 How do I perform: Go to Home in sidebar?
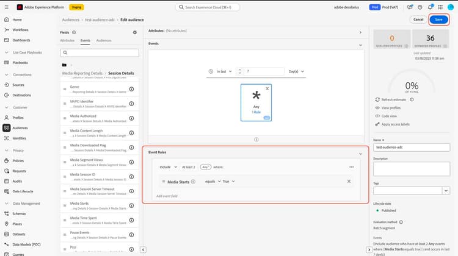17,20
